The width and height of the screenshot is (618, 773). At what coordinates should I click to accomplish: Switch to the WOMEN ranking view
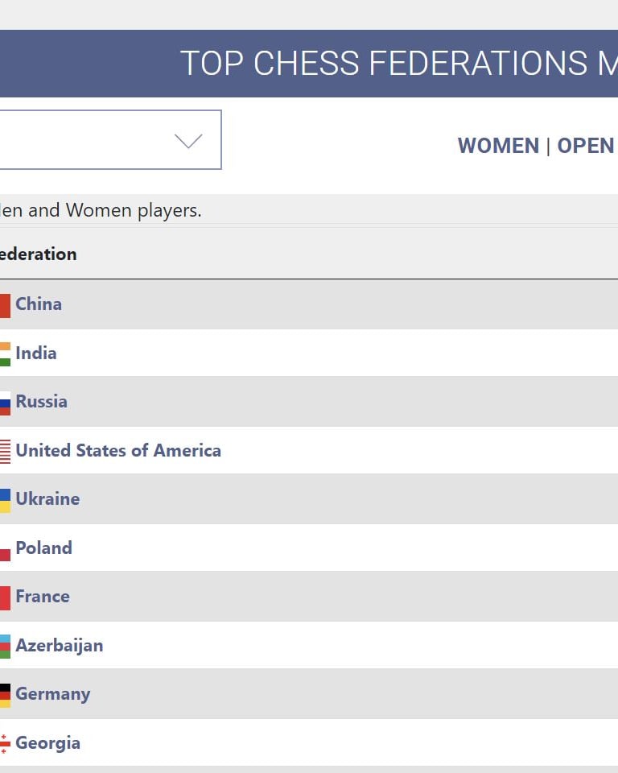coord(497,146)
